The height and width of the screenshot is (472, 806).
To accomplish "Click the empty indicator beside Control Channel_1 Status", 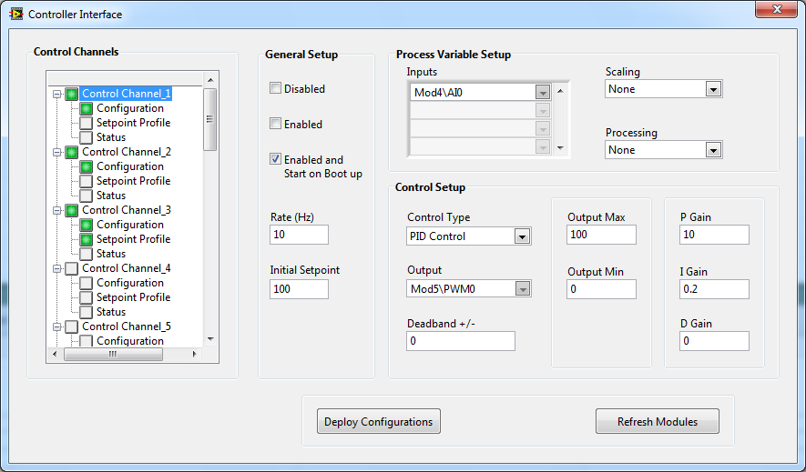I will [x=87, y=137].
